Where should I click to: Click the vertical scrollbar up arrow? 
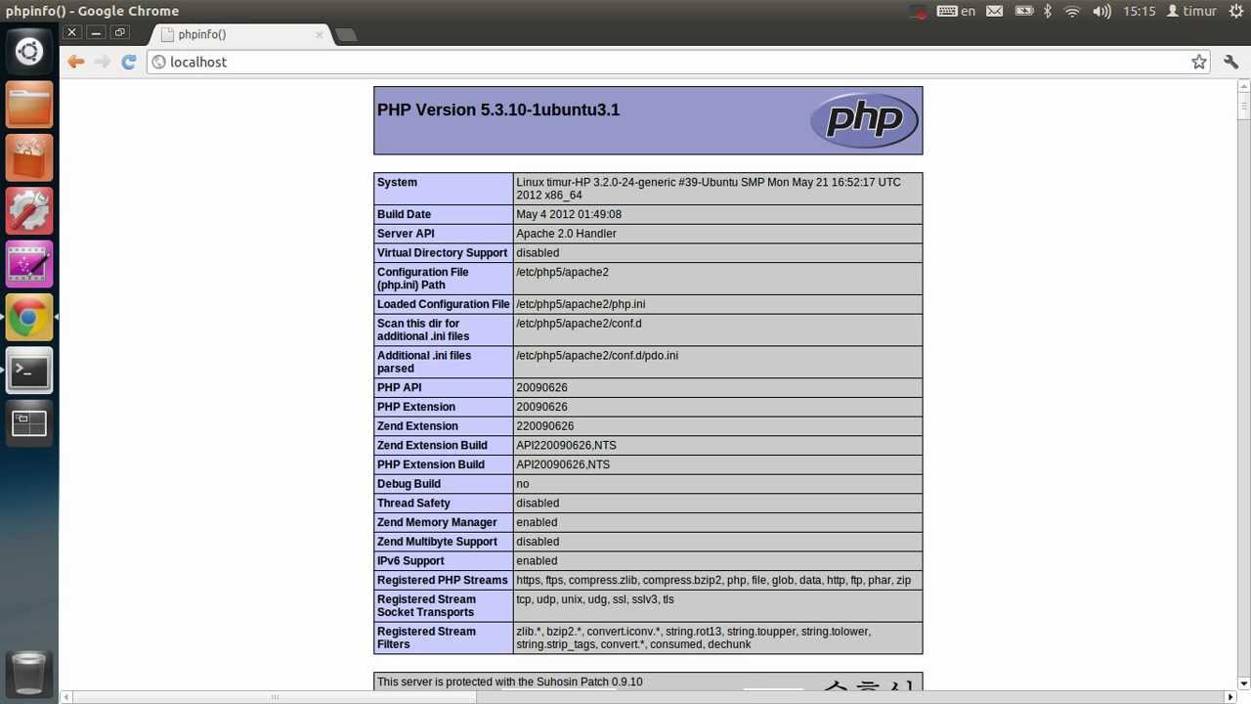point(1243,86)
